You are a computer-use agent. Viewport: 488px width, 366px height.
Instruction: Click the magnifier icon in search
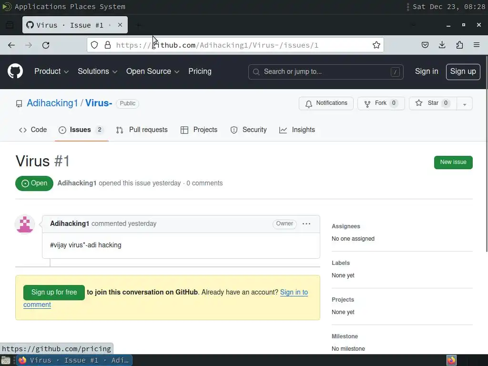pyautogui.click(x=256, y=72)
